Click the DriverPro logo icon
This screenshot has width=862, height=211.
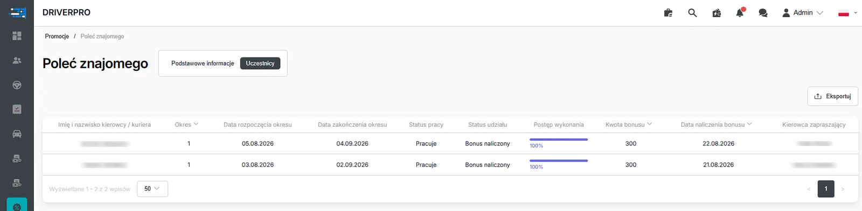point(18,12)
